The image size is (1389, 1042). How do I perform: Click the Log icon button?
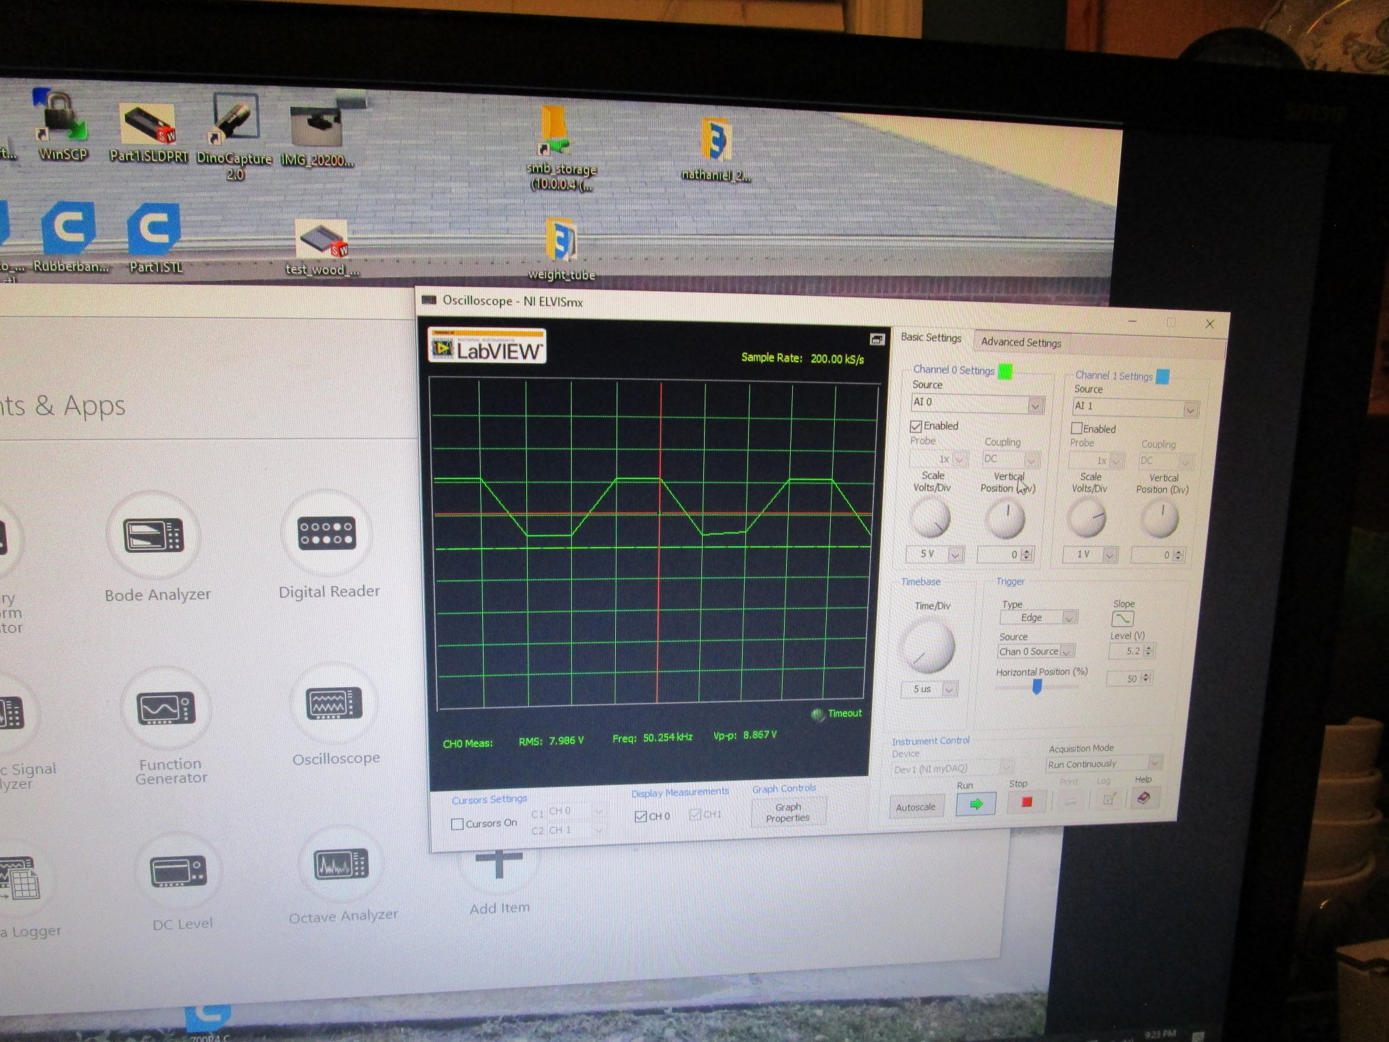(x=1108, y=798)
